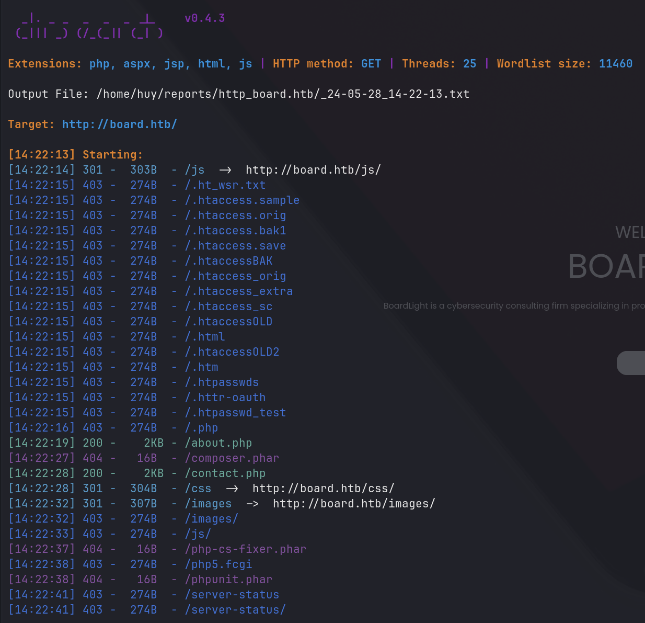Click the /server-status path without trailing slash
The height and width of the screenshot is (623, 645).
232,595
